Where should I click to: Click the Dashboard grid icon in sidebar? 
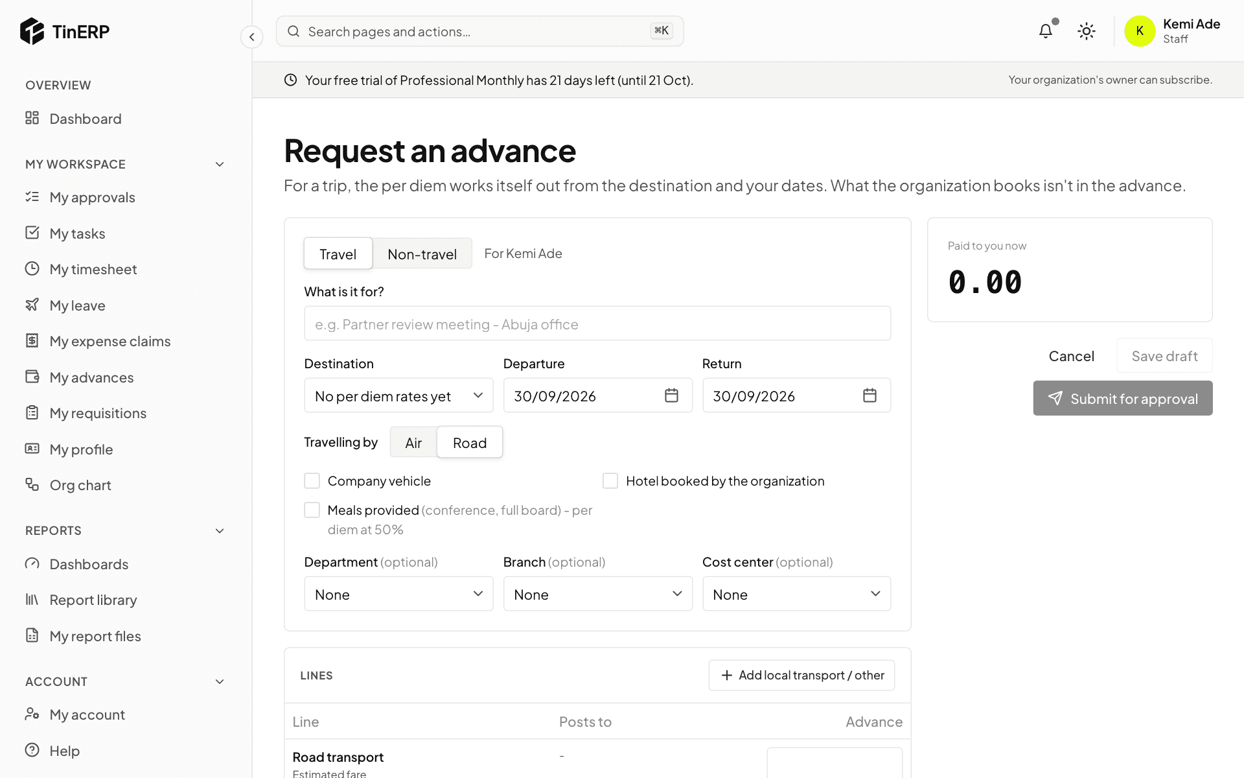(32, 118)
